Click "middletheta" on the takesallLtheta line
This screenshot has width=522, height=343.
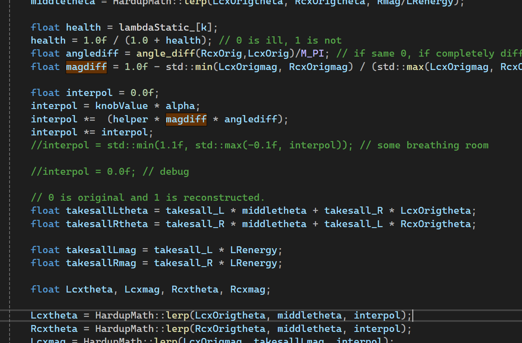(274, 211)
